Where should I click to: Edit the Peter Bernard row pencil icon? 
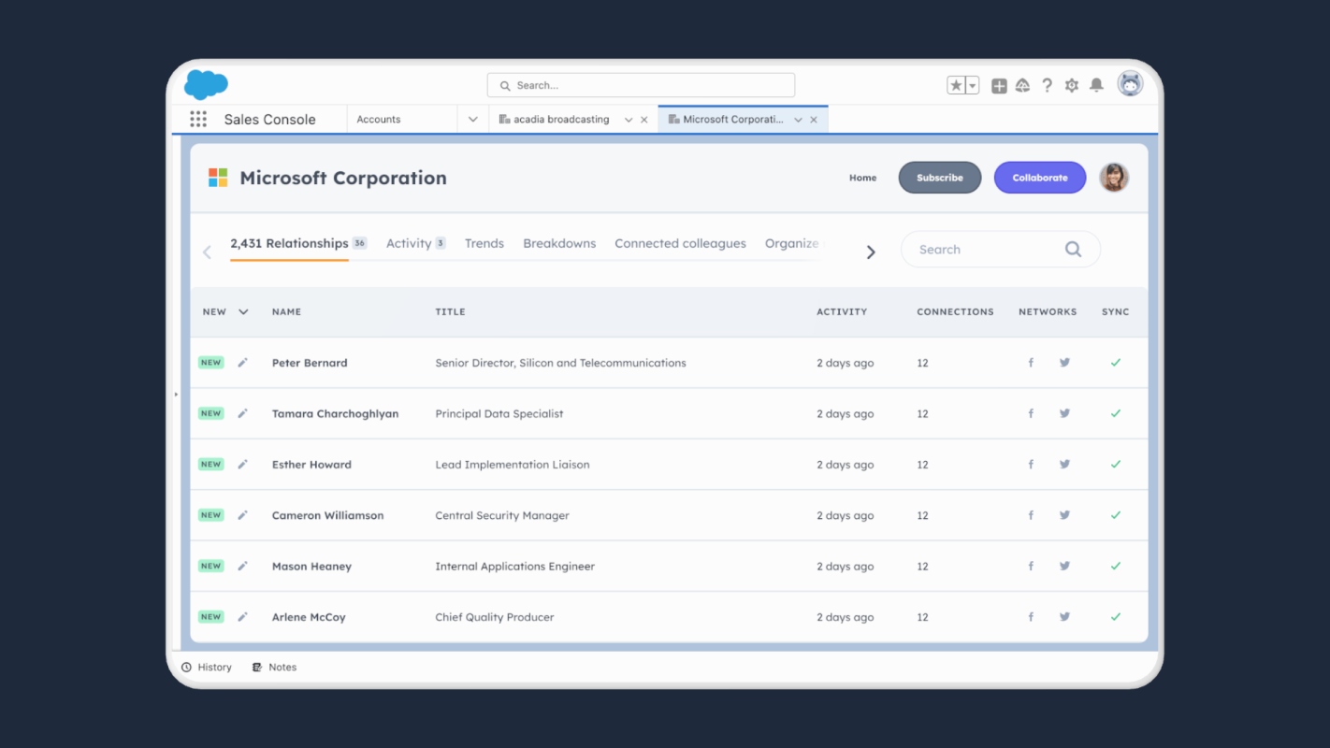(x=242, y=363)
